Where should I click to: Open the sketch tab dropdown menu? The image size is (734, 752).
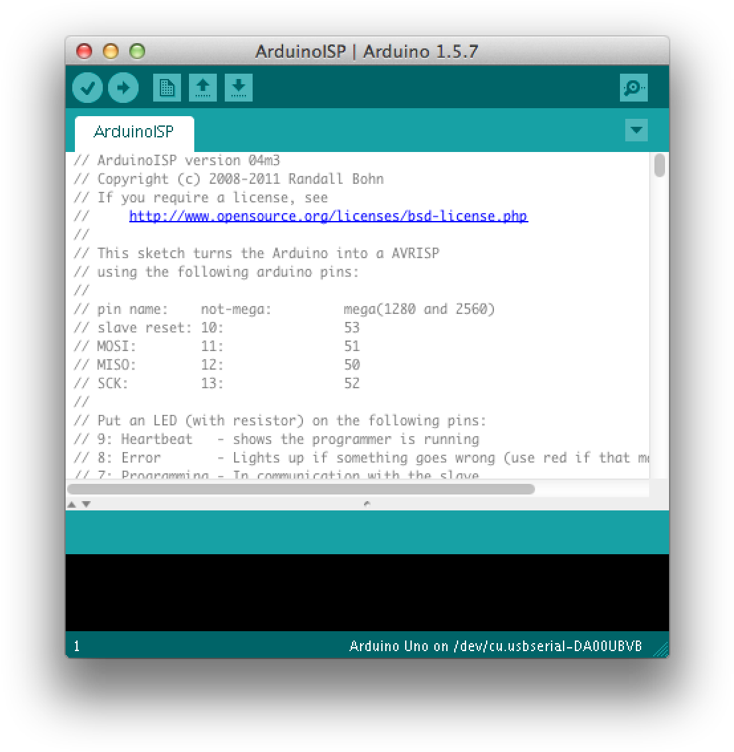pyautogui.click(x=636, y=130)
